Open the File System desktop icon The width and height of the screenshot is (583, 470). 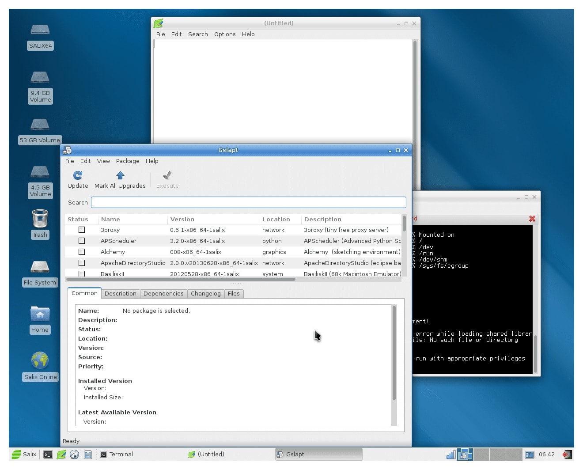[40, 266]
